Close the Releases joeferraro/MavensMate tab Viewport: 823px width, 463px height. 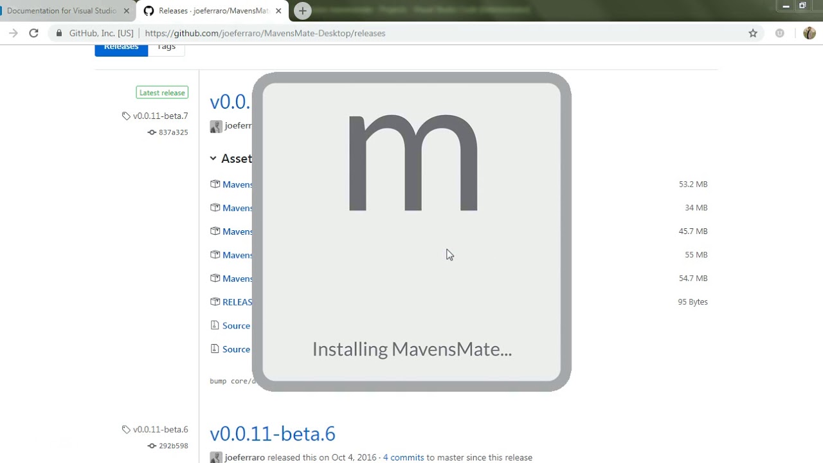click(278, 11)
